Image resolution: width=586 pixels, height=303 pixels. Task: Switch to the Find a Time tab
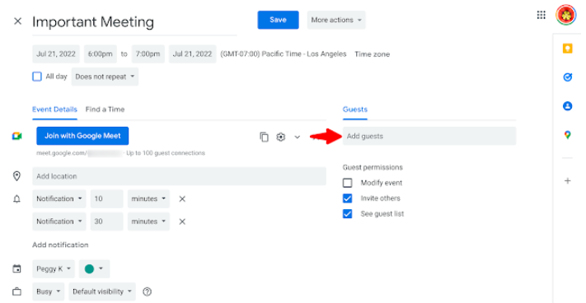[105, 110]
